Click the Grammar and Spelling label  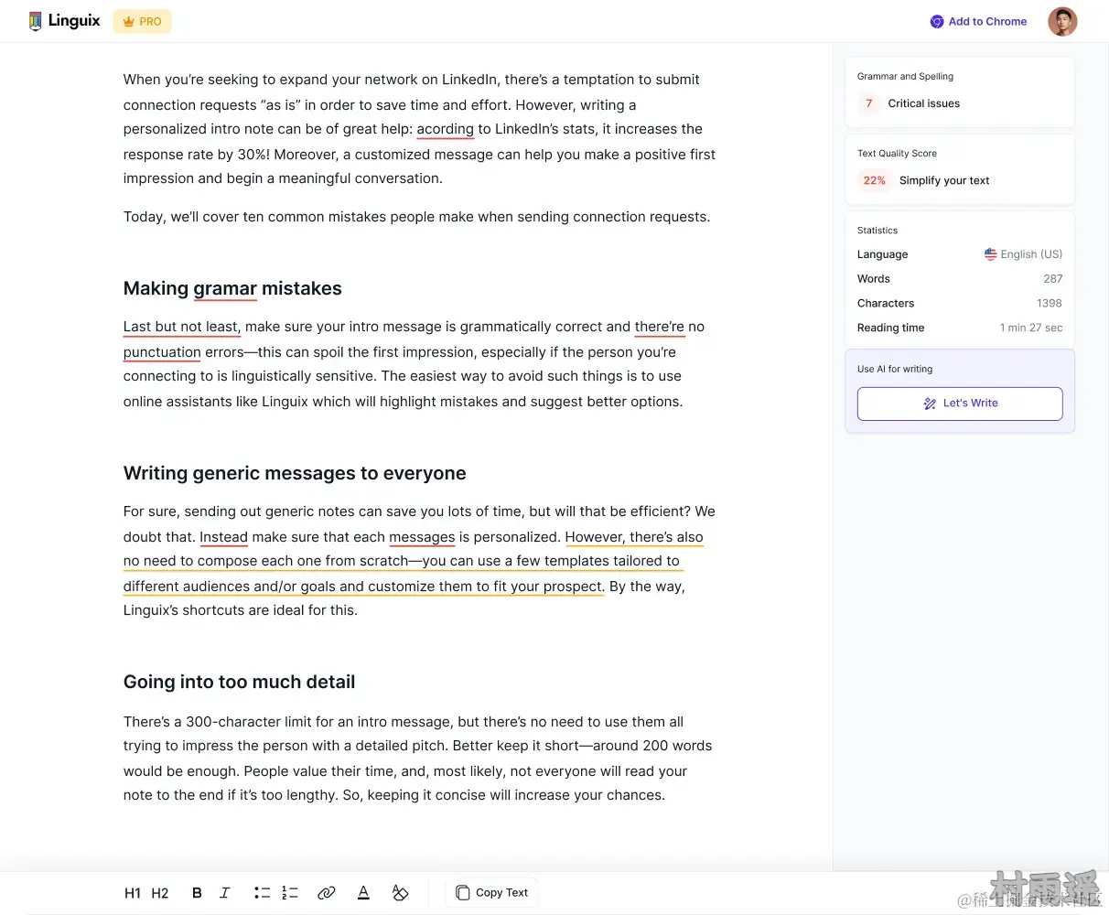pos(905,77)
